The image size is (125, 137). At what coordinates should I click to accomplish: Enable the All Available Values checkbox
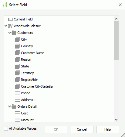point(6,128)
